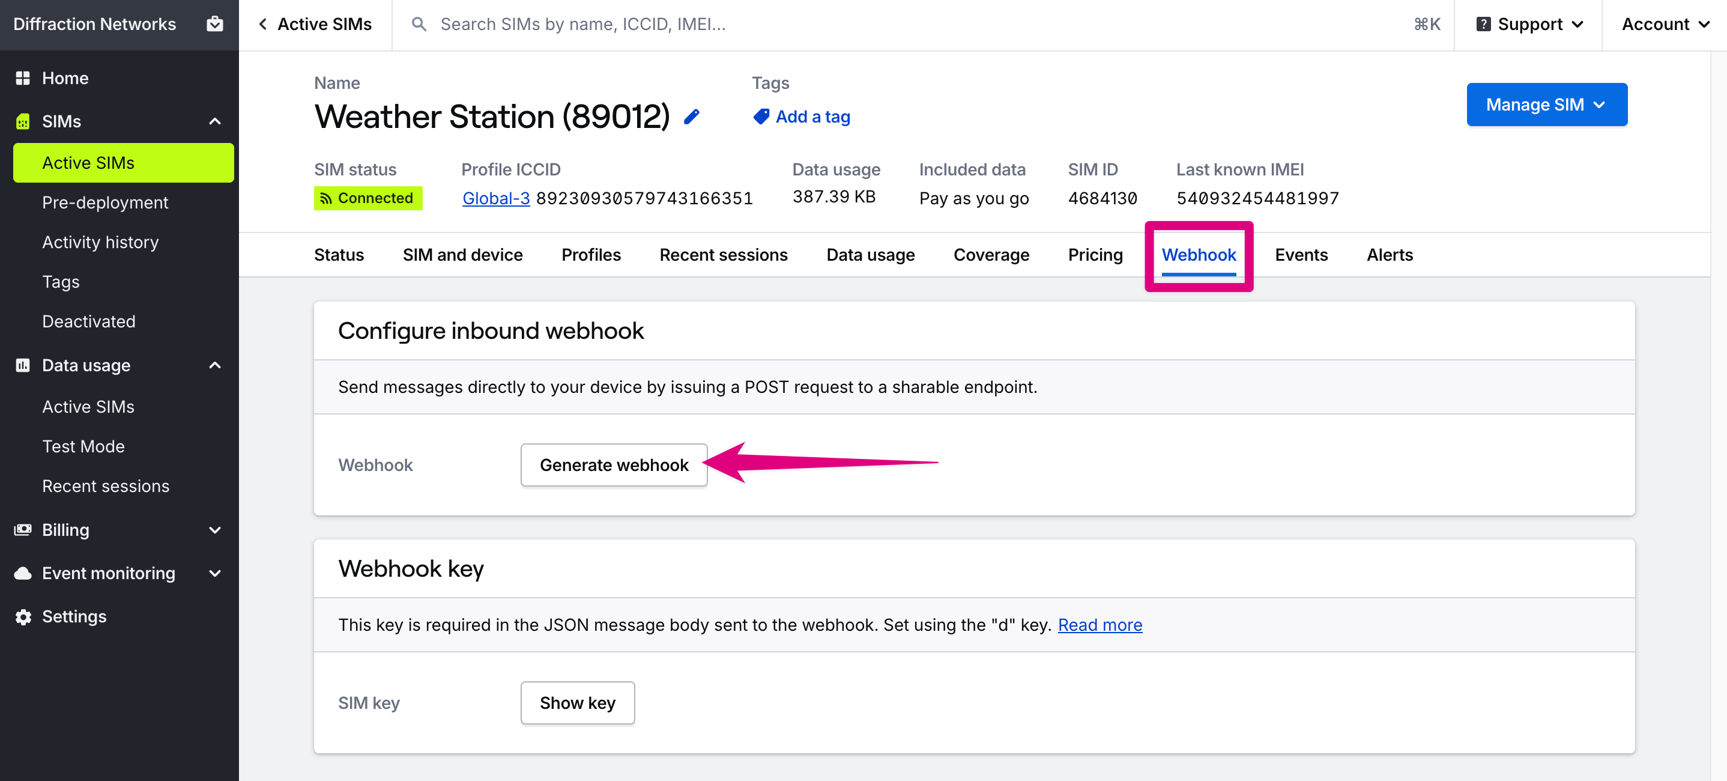Open the Profiles tab
The width and height of the screenshot is (1727, 781).
[591, 255]
